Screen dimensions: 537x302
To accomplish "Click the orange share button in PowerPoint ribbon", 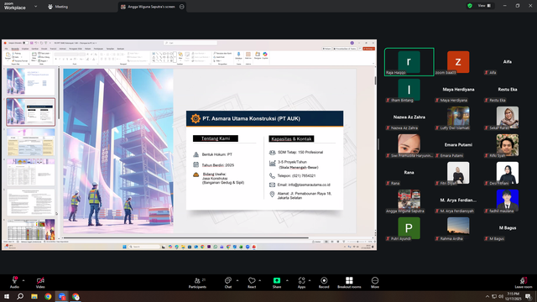I will point(369,49).
